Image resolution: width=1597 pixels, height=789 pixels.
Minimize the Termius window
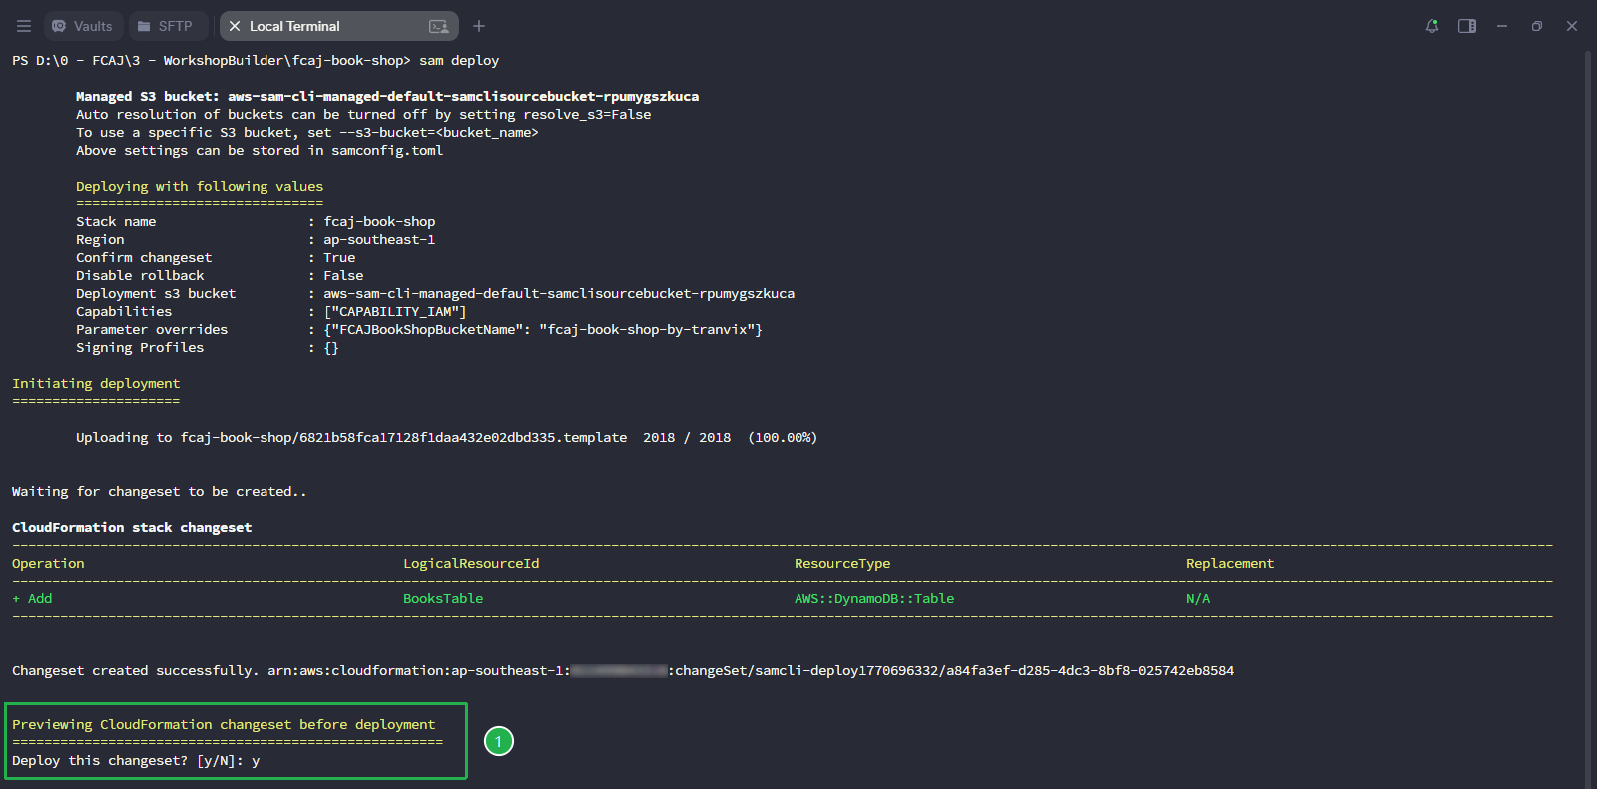[1502, 26]
